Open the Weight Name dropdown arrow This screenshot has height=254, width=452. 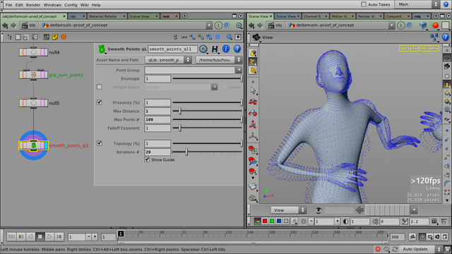pos(214,87)
